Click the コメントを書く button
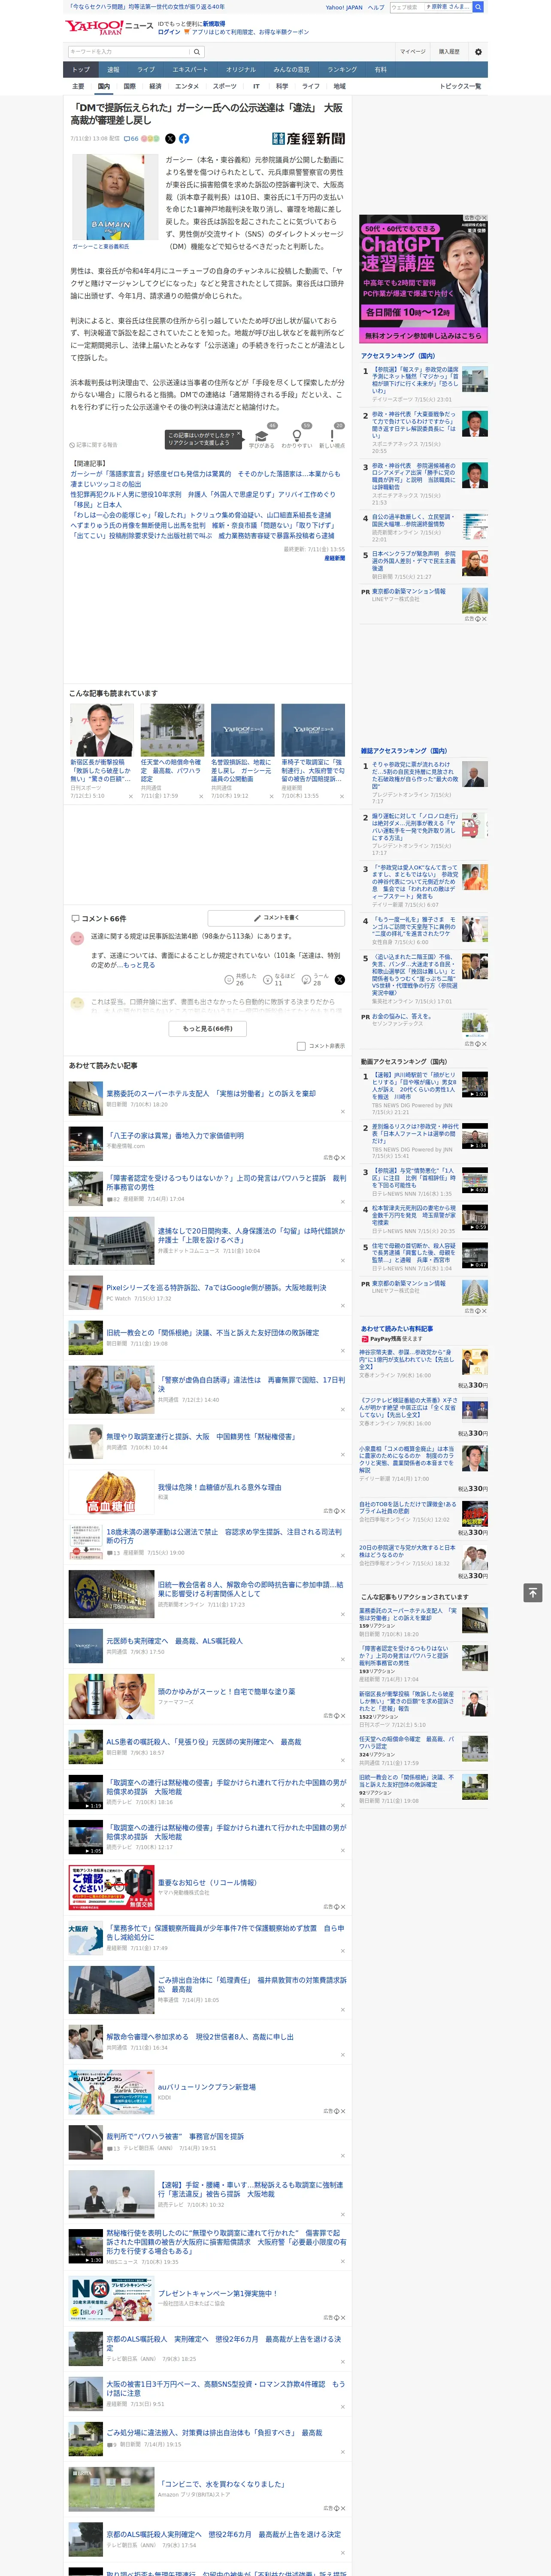Screen dimensions: 551x2576 [277, 917]
